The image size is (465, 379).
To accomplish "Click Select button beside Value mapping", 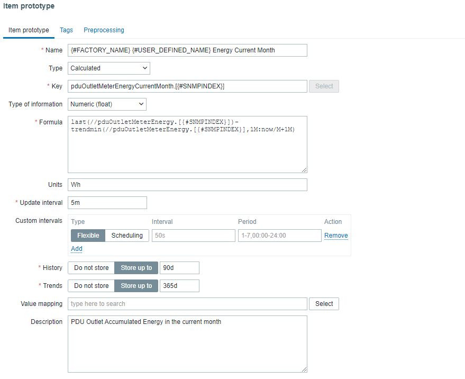I will [324, 304].
